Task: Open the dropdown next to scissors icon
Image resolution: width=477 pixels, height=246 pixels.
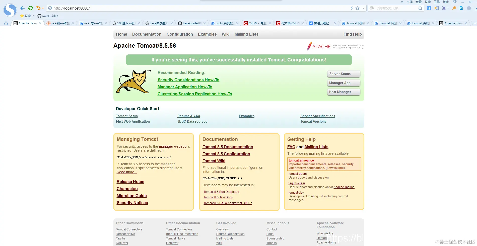Action: coord(448,8)
